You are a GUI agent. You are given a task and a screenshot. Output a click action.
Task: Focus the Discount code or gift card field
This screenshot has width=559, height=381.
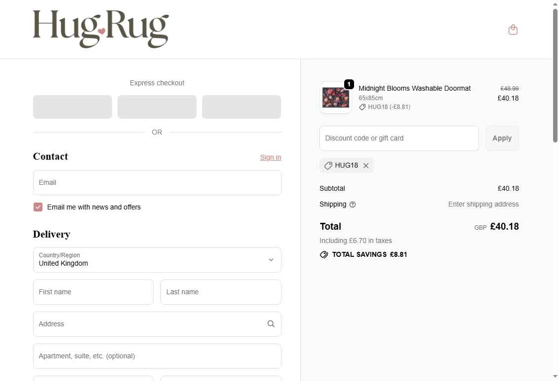[x=399, y=138]
